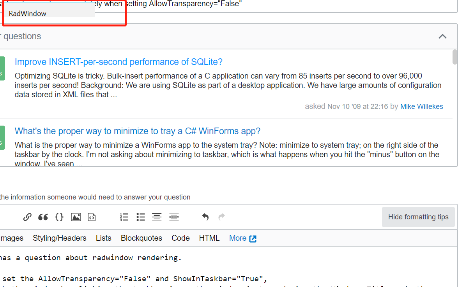This screenshot has height=287, width=458.
Task: Apply bulleted list formatting
Action: tap(141, 217)
